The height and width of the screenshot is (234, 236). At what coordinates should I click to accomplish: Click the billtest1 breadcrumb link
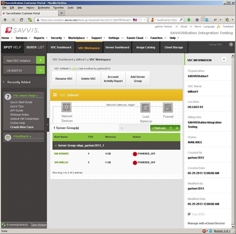click(x=81, y=60)
